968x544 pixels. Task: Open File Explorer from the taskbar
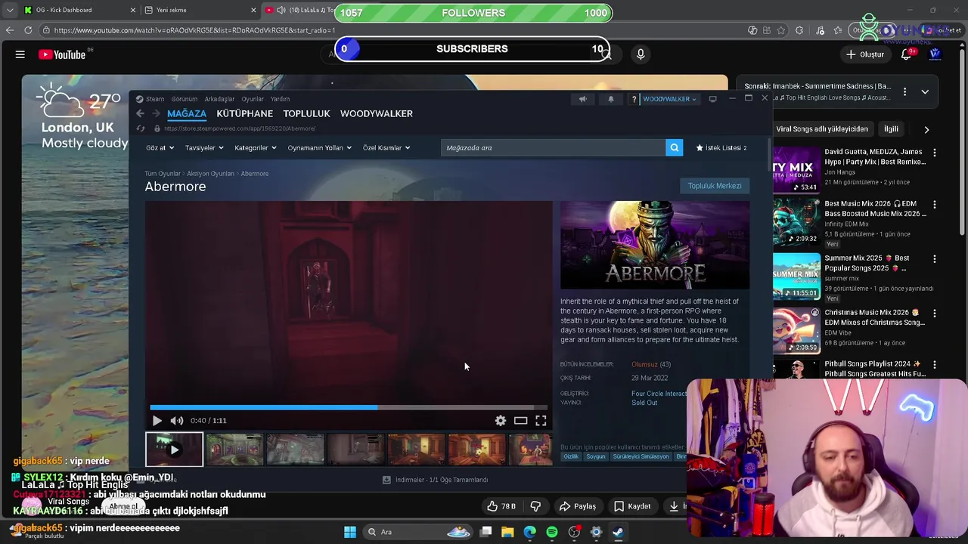tap(507, 532)
